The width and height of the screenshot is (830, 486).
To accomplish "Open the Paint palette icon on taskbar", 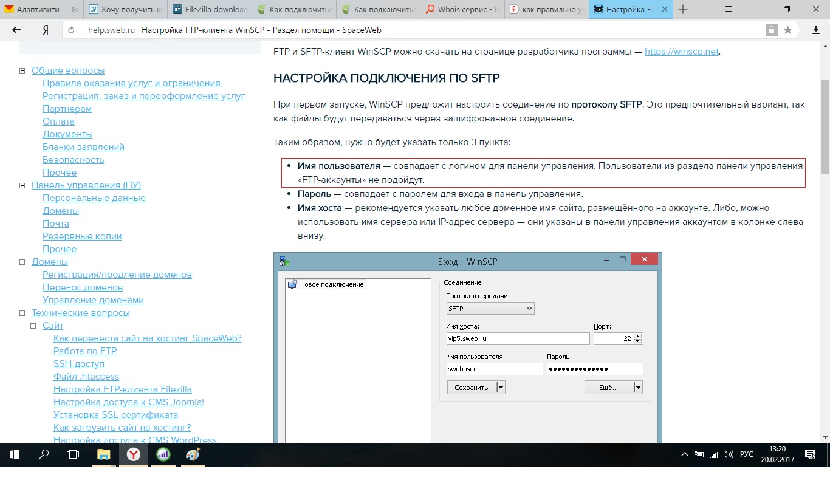I will [192, 454].
